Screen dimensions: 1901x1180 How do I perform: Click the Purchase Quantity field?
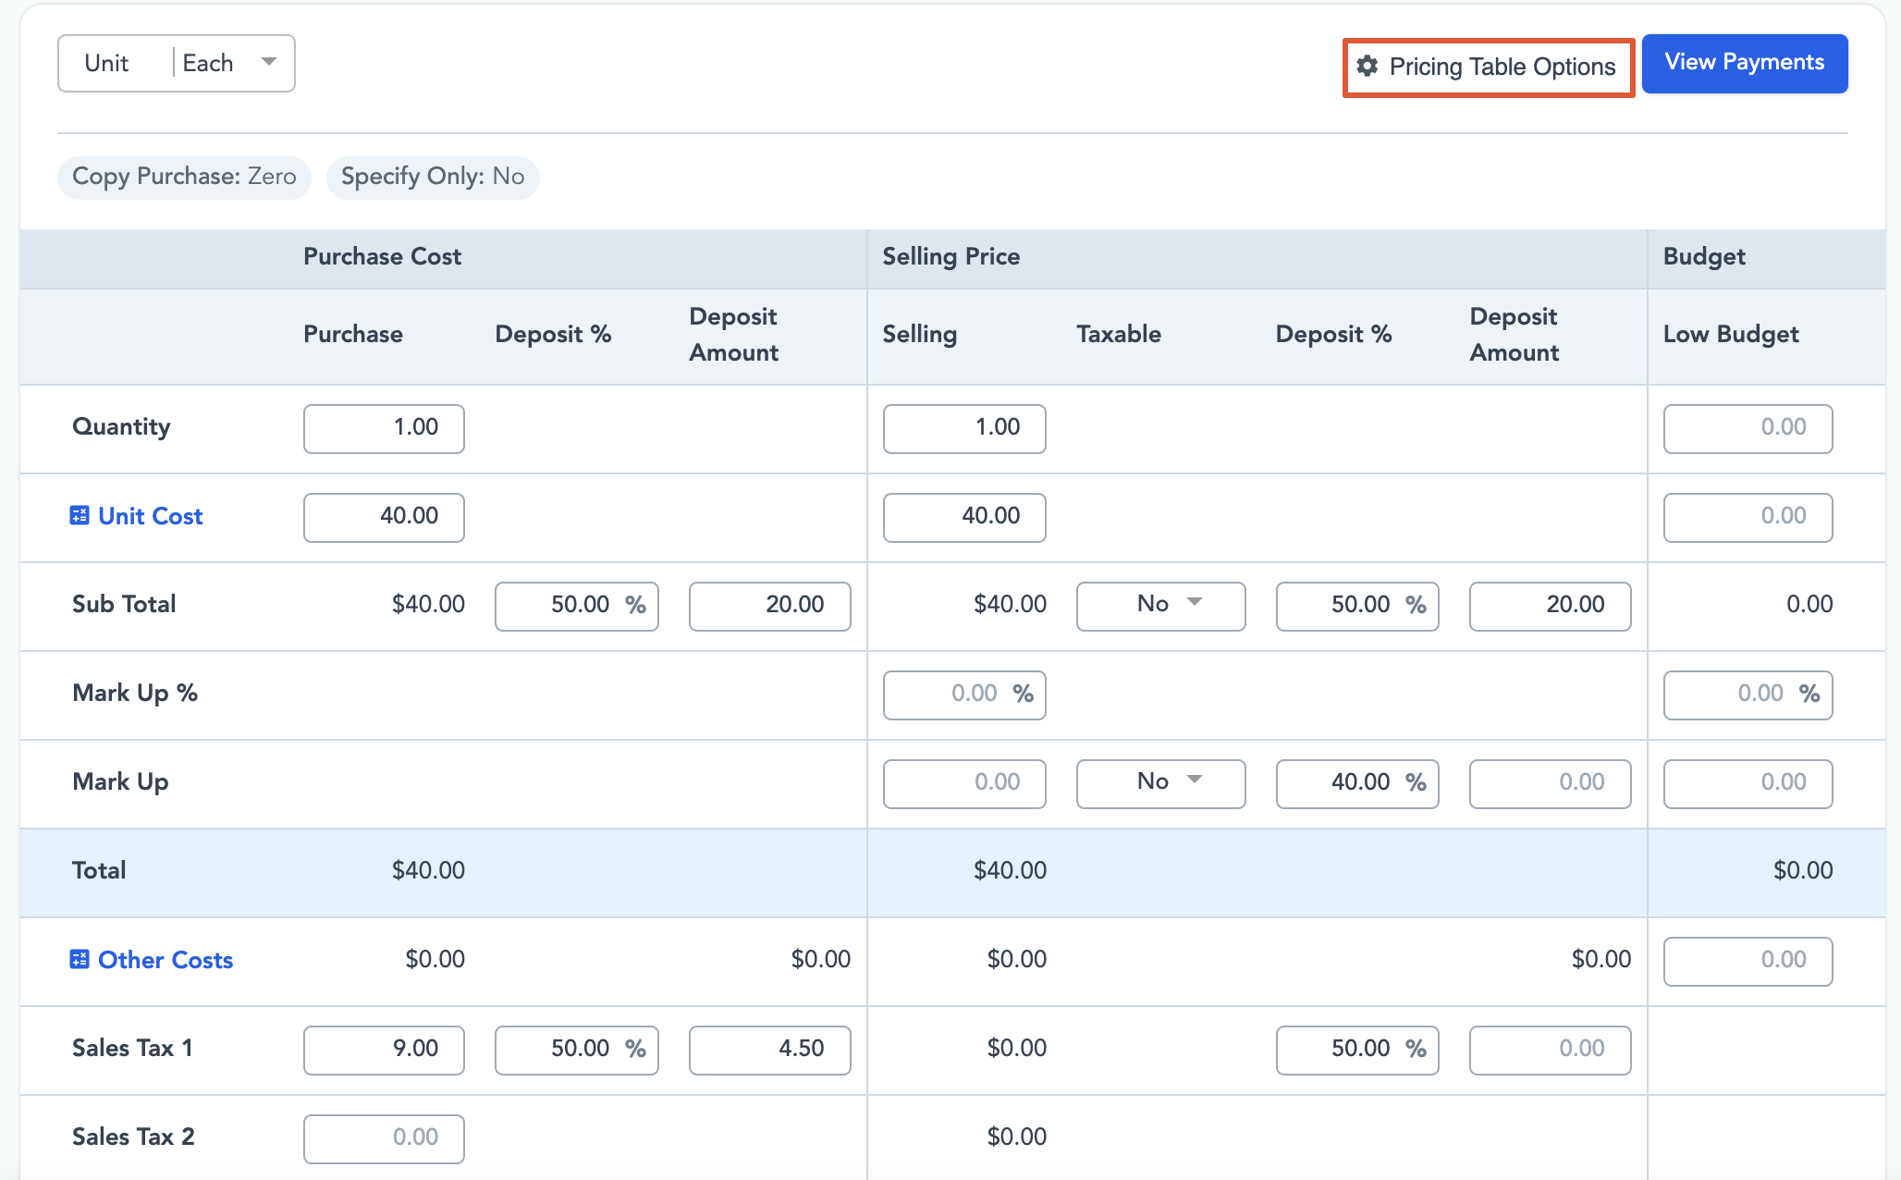click(x=384, y=428)
